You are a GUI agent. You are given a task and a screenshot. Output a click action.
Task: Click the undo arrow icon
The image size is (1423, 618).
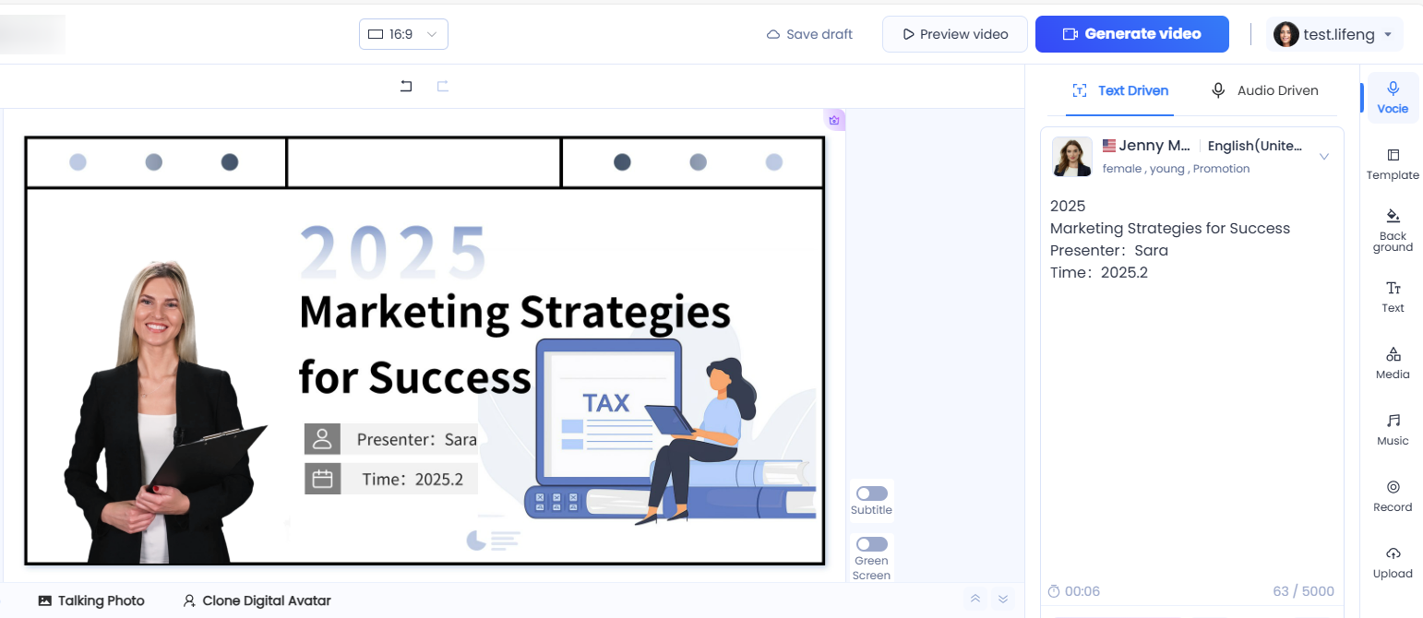click(406, 87)
